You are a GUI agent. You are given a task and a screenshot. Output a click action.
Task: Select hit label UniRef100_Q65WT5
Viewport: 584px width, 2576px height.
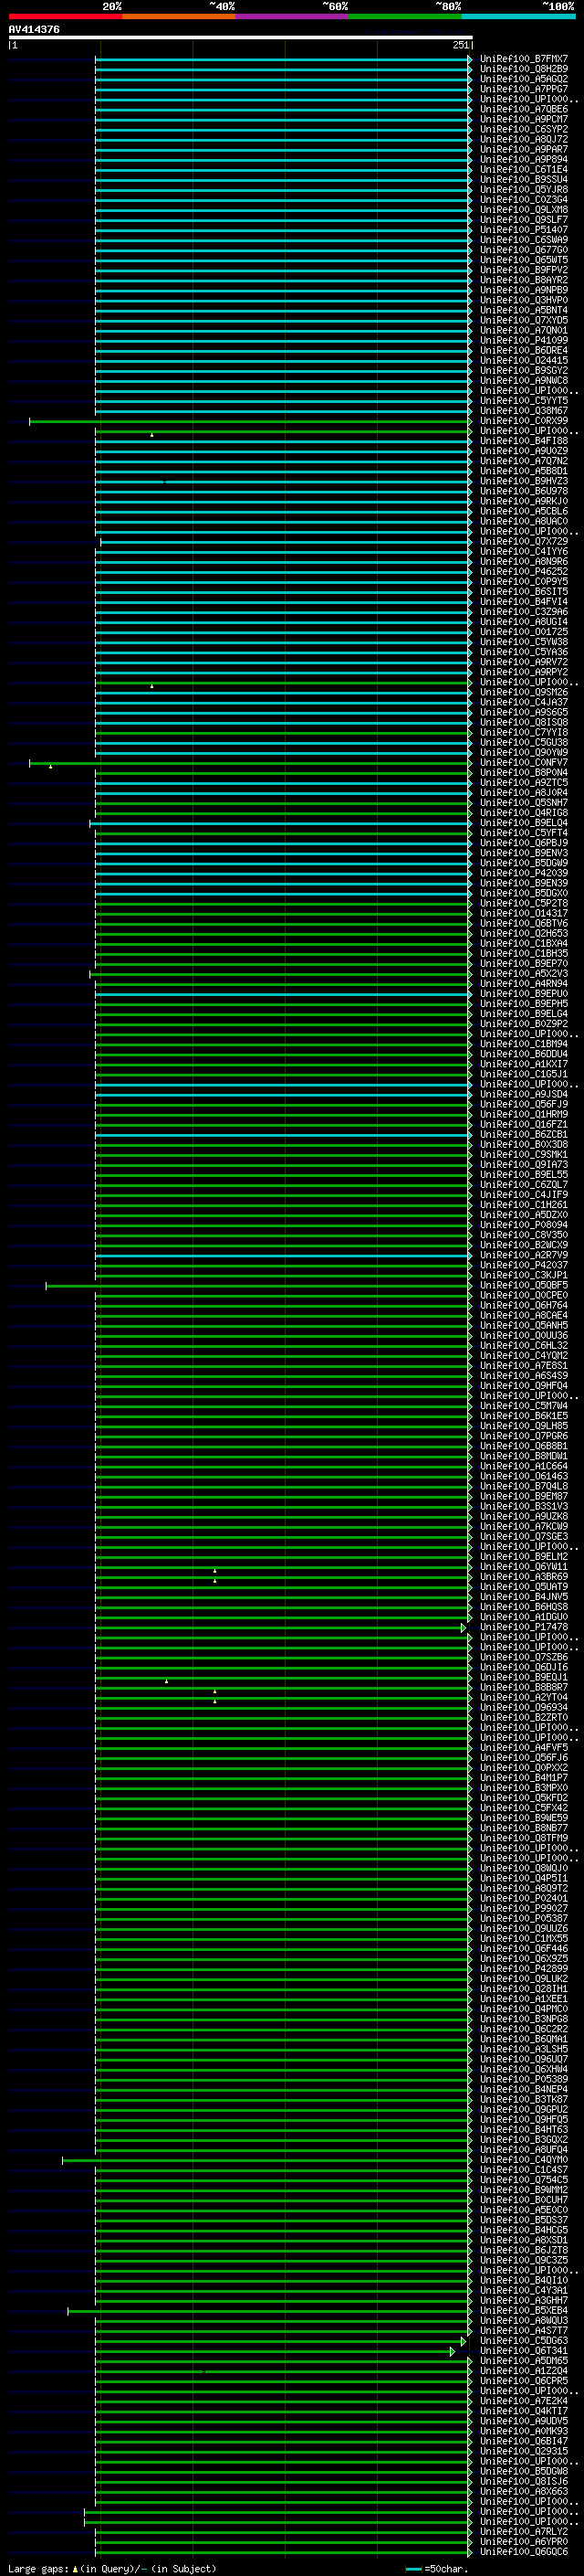[523, 260]
